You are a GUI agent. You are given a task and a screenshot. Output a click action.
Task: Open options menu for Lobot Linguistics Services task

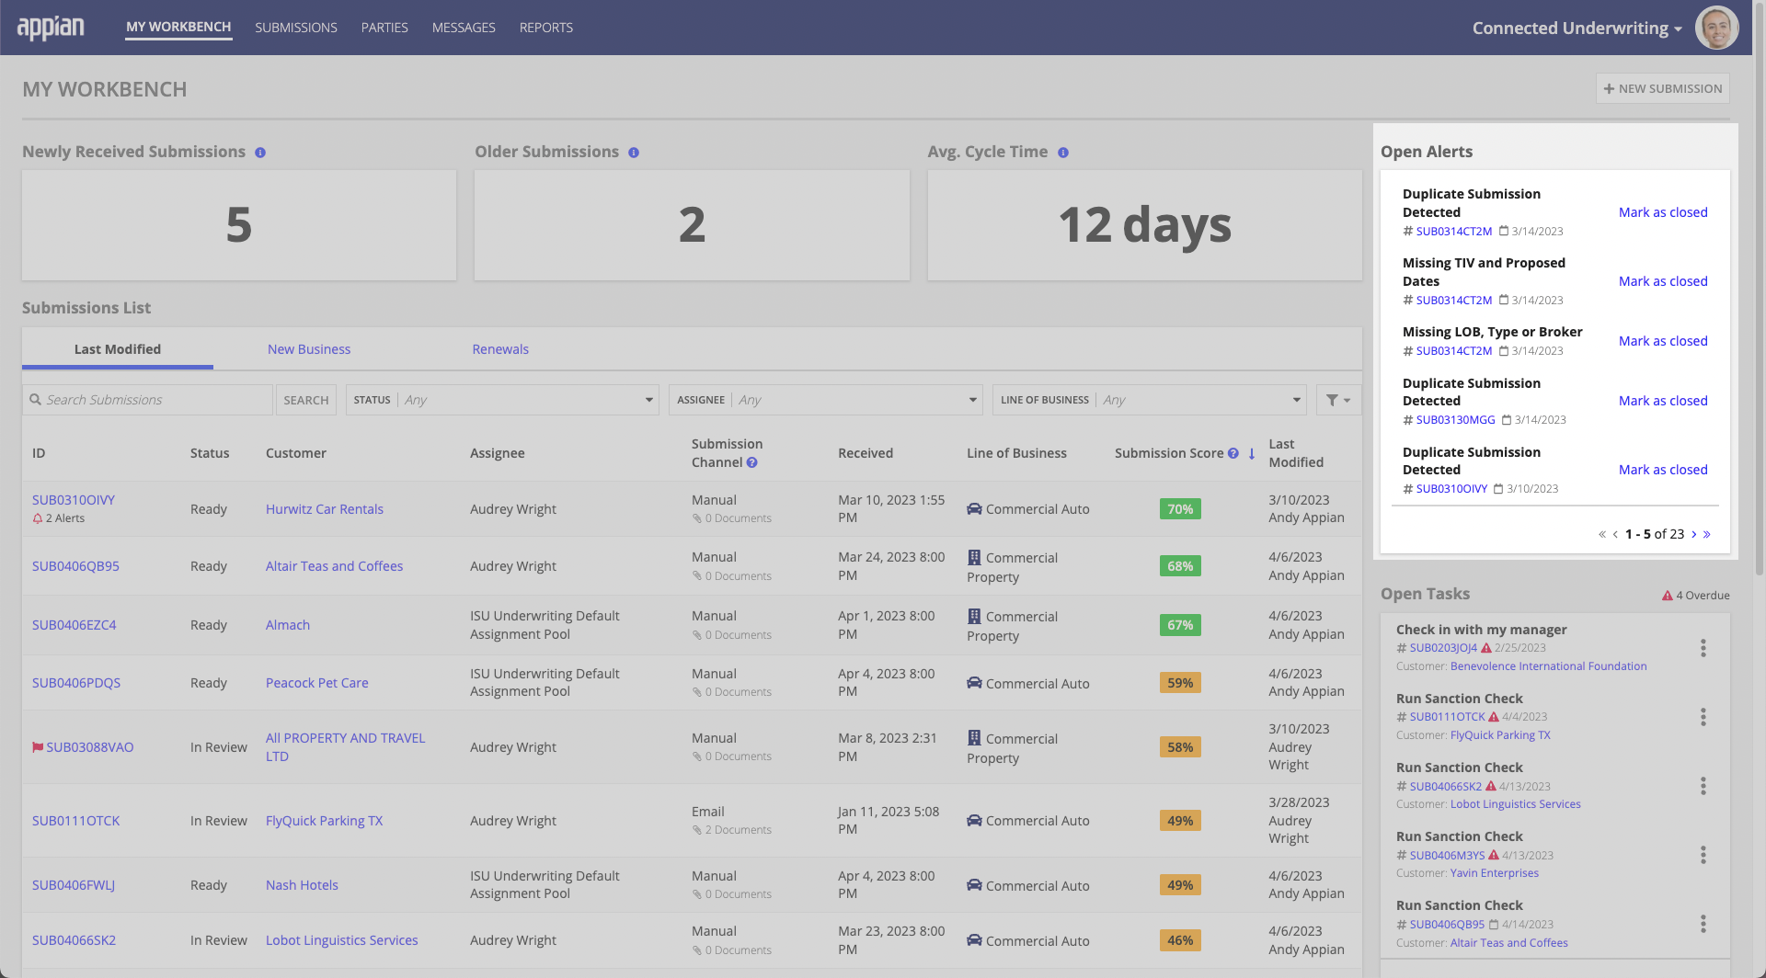point(1703,786)
